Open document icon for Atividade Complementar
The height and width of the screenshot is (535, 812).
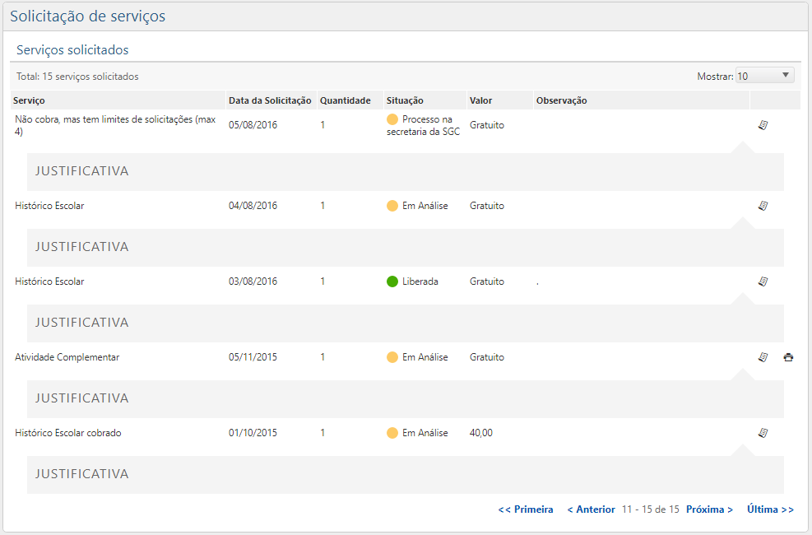[763, 357]
